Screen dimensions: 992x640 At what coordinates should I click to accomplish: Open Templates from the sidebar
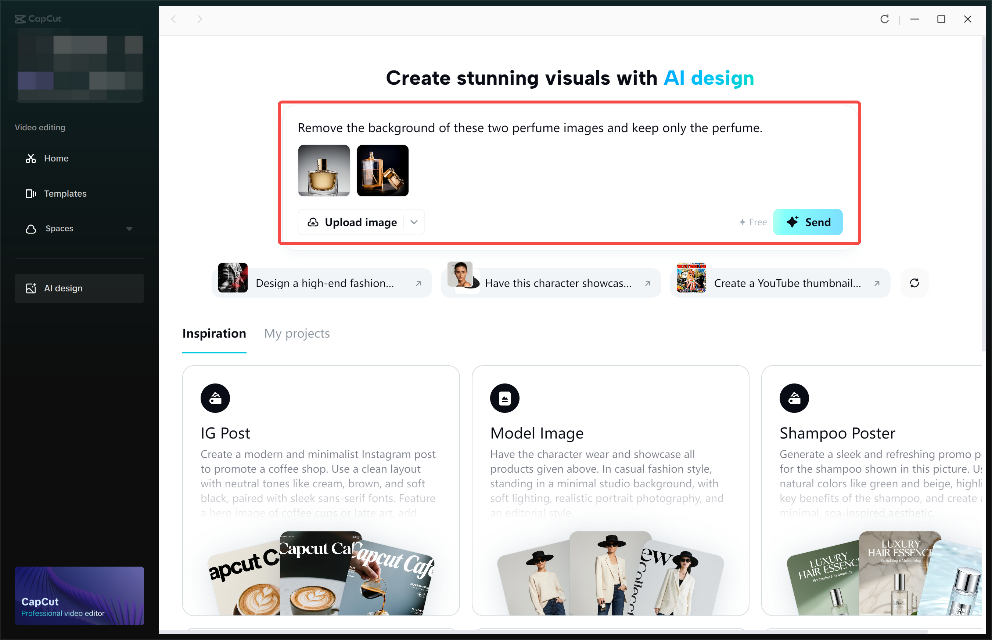point(65,193)
